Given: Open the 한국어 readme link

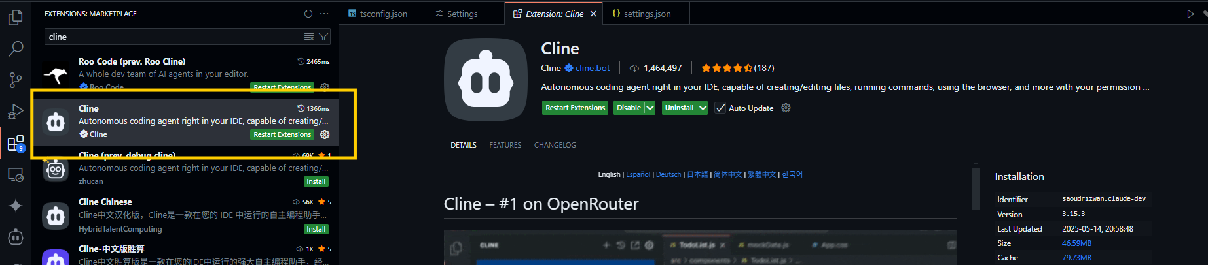Looking at the screenshot, I should tap(792, 174).
